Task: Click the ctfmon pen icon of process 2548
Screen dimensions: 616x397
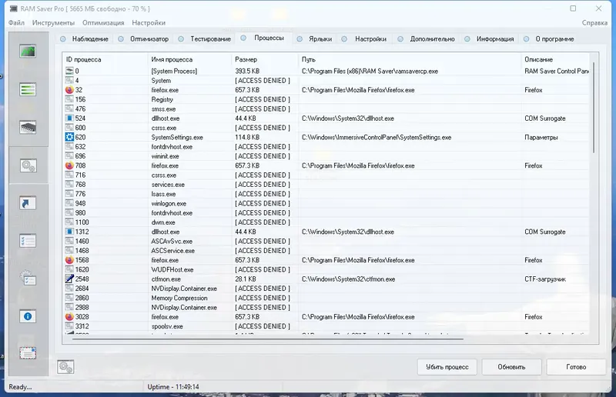Action: pos(69,279)
